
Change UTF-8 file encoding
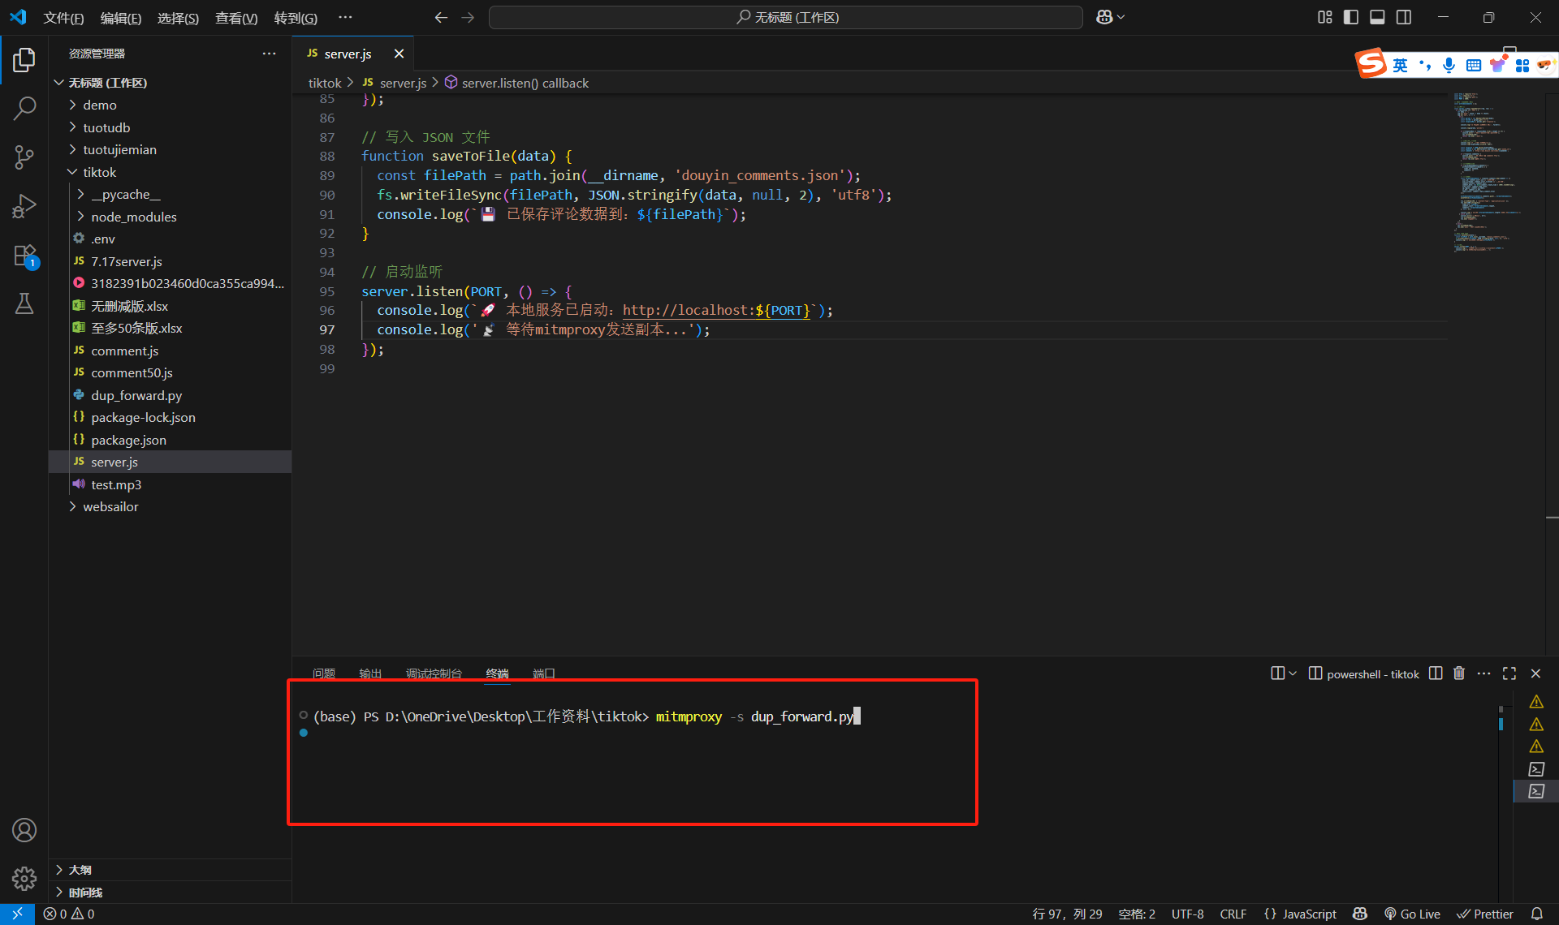click(1187, 914)
